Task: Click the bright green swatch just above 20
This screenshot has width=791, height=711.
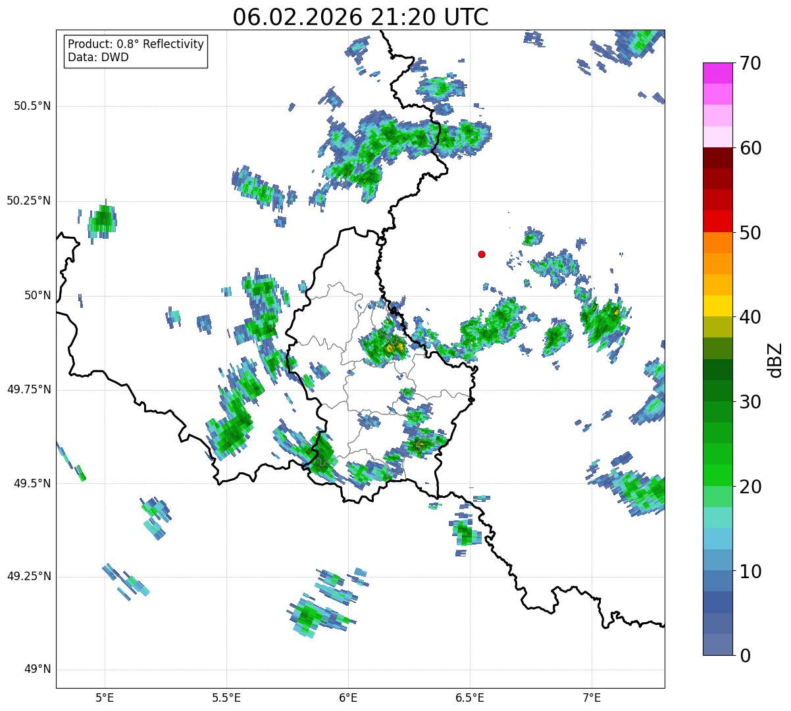Action: click(718, 476)
